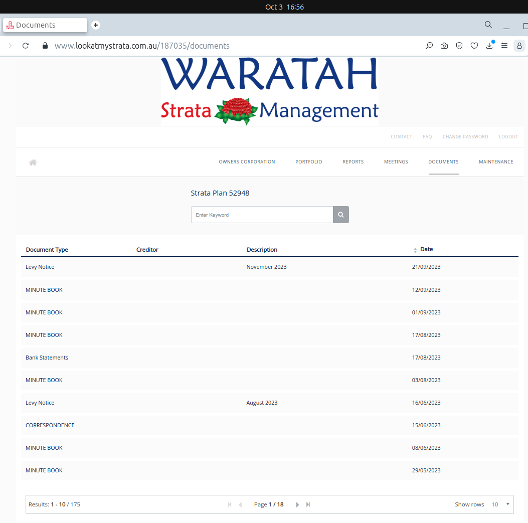Open MINUTE BOOK dated 03/08/2023
Screen dimensions: 528x523
pyautogui.click(x=269, y=380)
